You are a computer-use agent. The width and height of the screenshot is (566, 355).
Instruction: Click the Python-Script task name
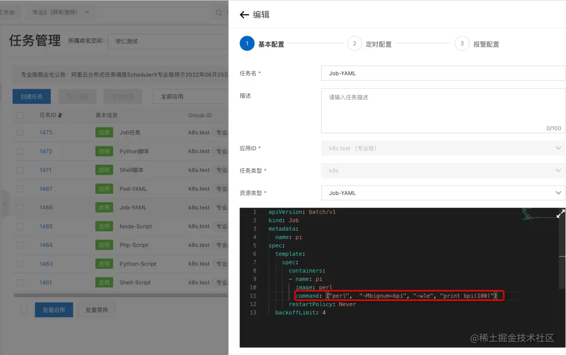click(138, 264)
